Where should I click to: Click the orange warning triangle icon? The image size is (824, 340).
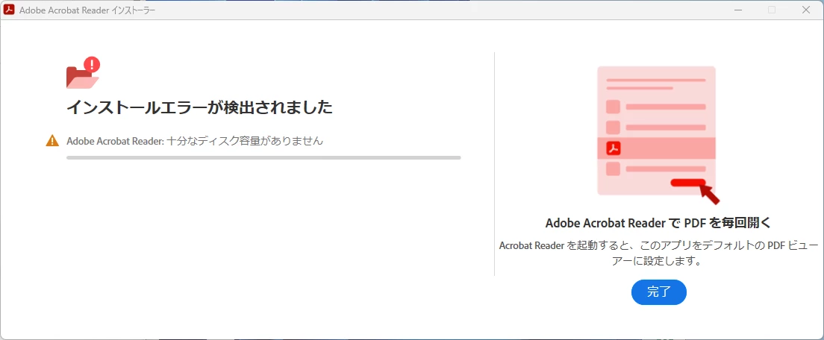click(52, 141)
